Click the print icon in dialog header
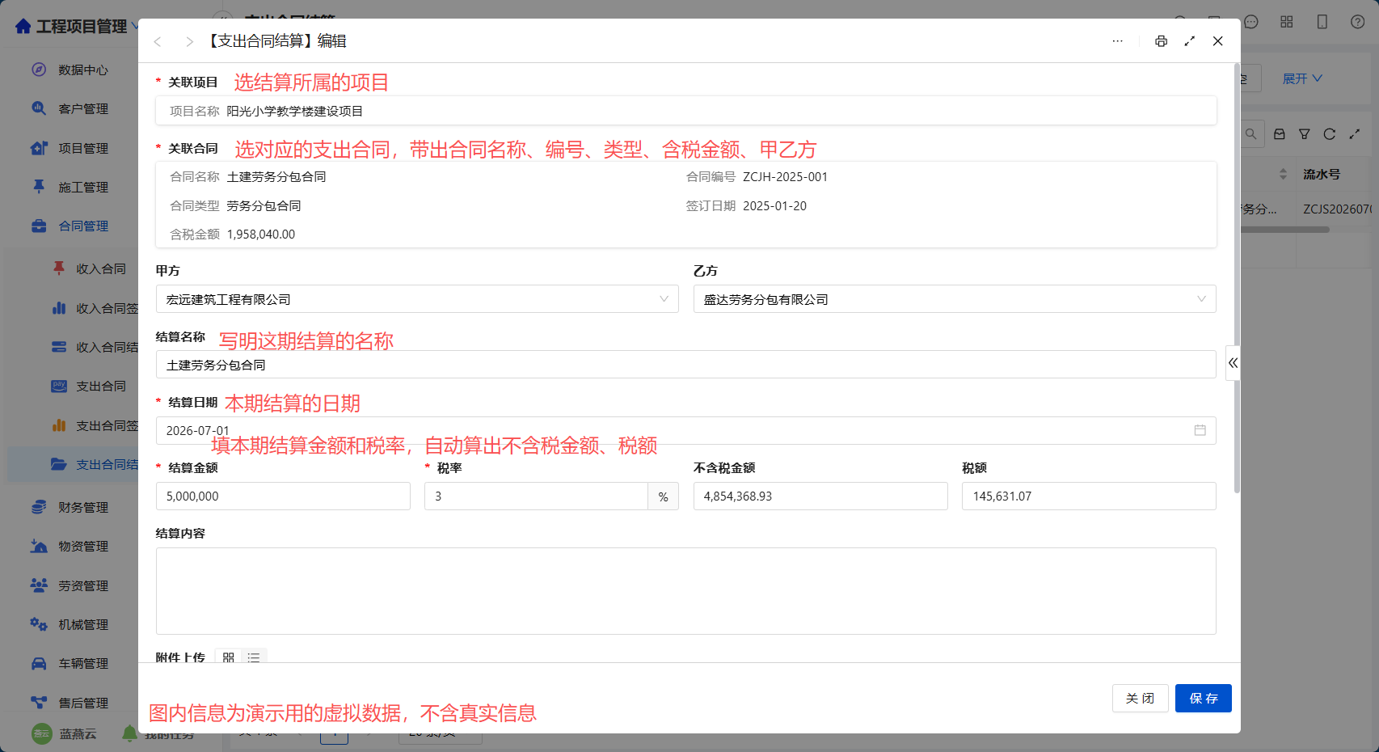The image size is (1379, 752). [1161, 41]
